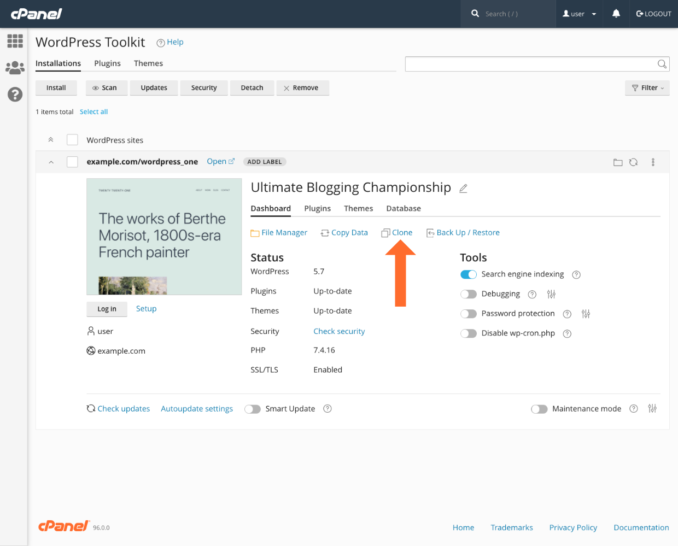Turn on Smart Update switch

[x=252, y=409]
